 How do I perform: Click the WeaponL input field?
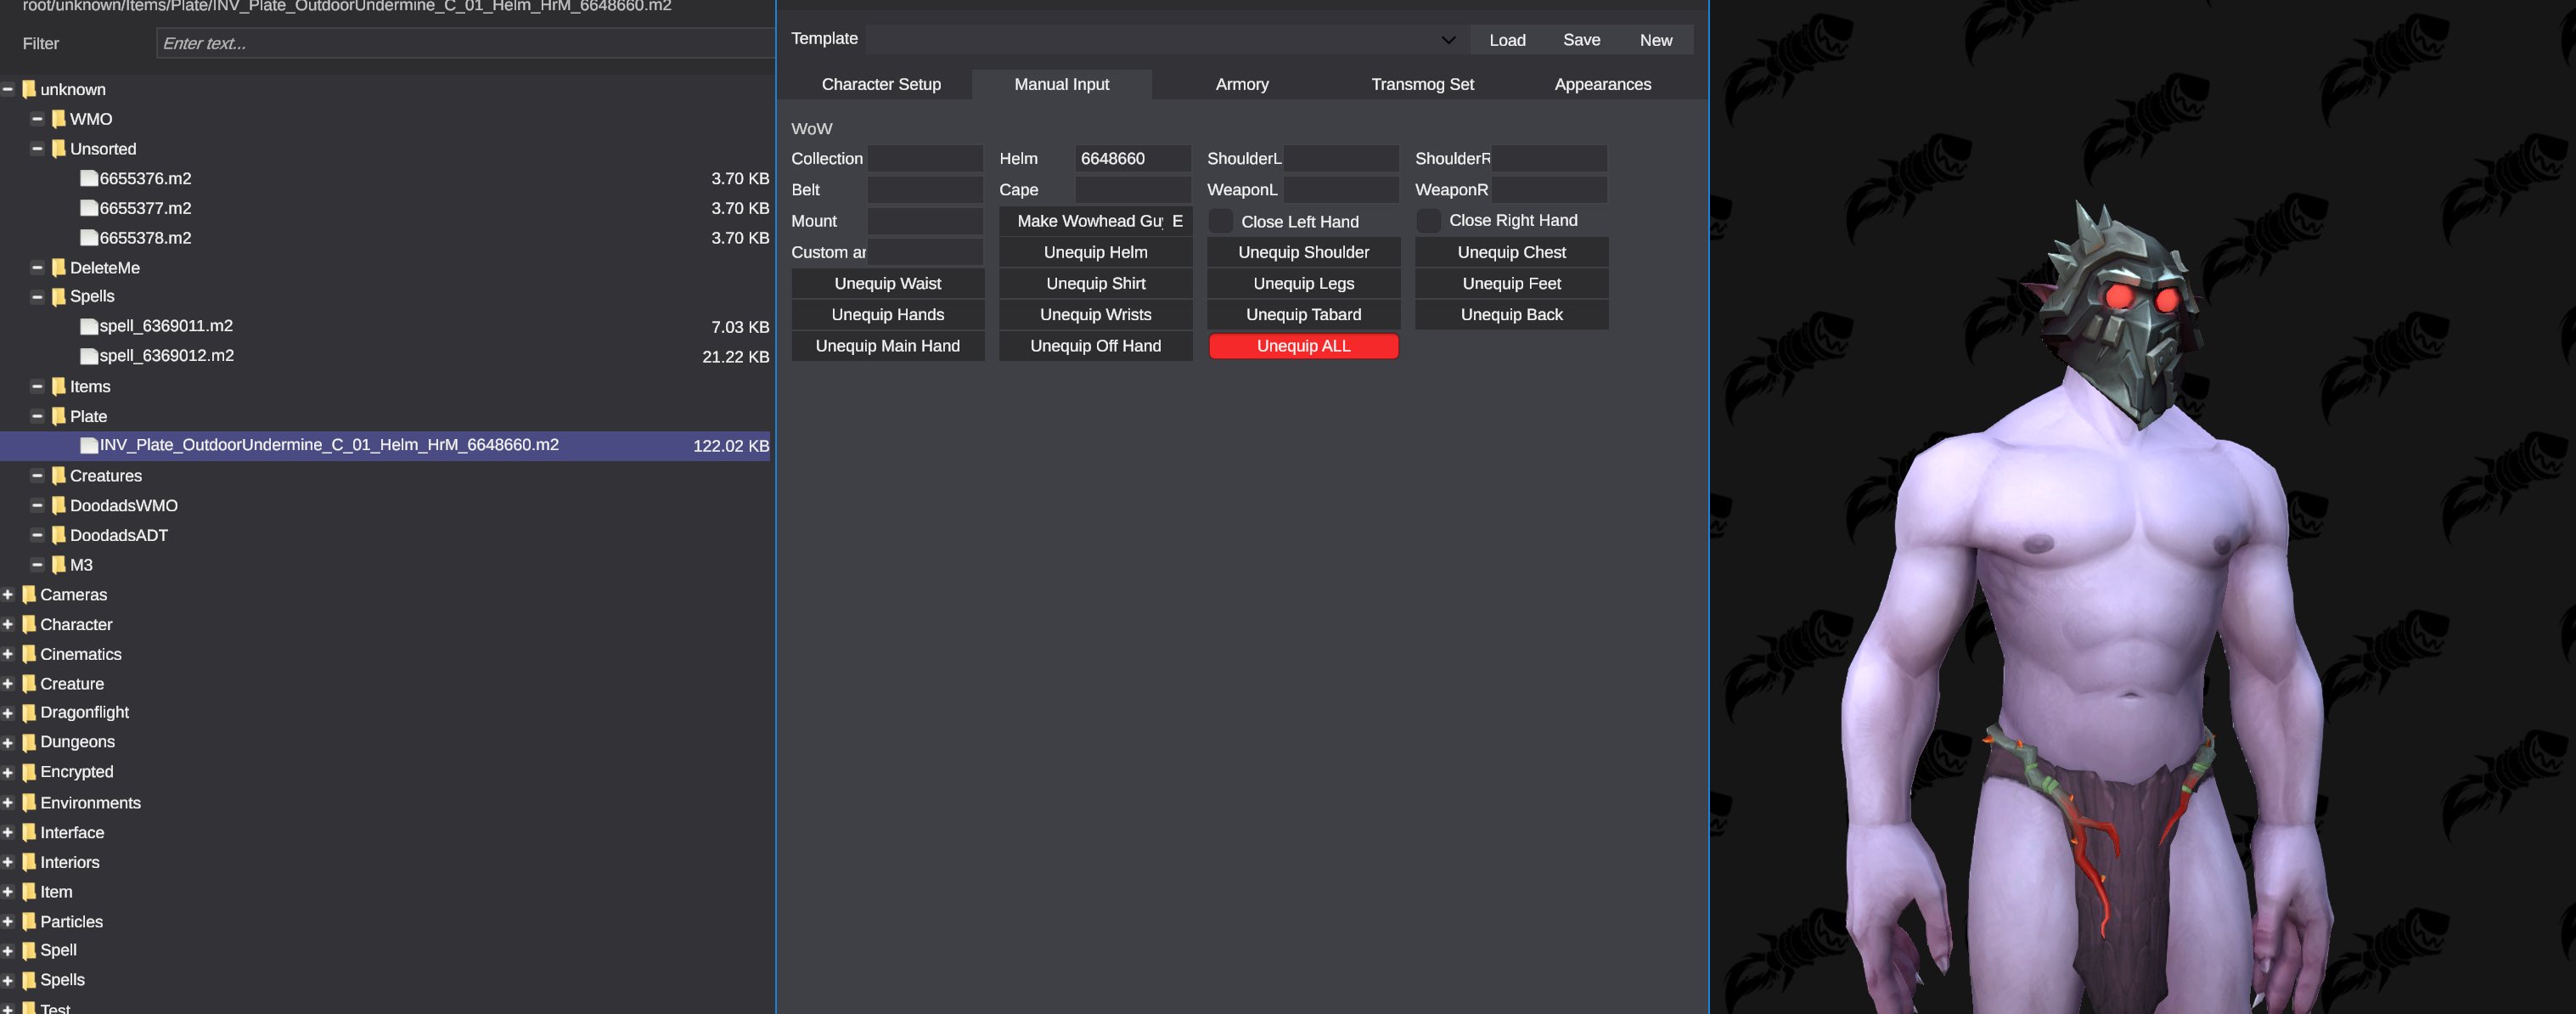1341,190
